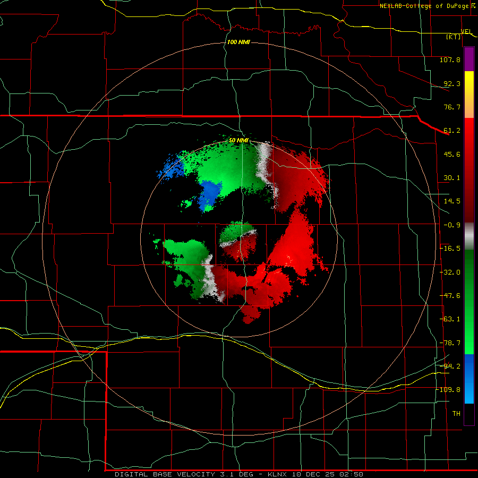
Task: Click the NEXLAB-College of DuPage credit text
Action: pos(425,6)
